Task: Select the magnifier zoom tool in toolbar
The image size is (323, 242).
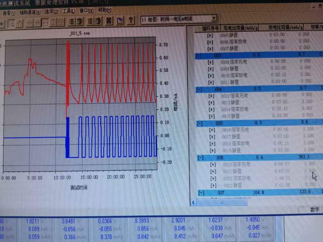Action: pos(12,23)
